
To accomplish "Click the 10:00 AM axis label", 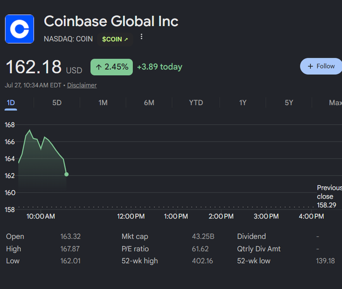I will coord(41,216).
